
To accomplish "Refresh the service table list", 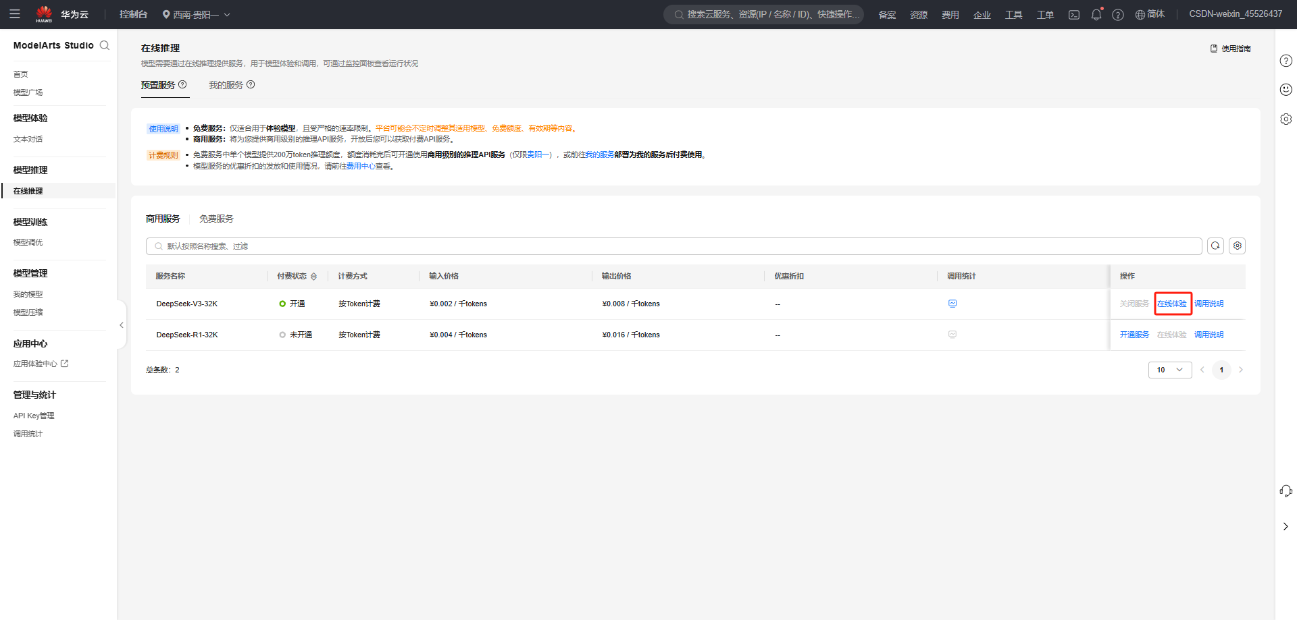I will pos(1216,246).
